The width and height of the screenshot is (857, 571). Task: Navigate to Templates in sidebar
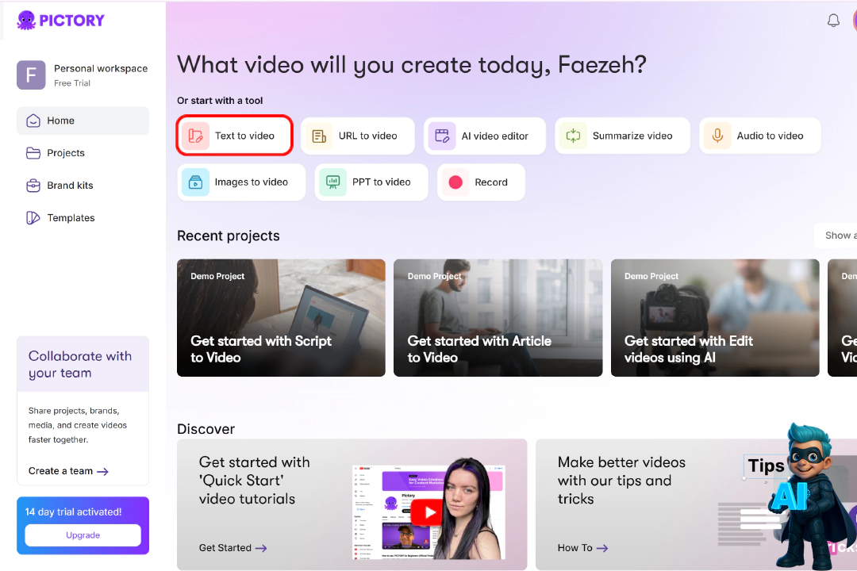click(71, 218)
